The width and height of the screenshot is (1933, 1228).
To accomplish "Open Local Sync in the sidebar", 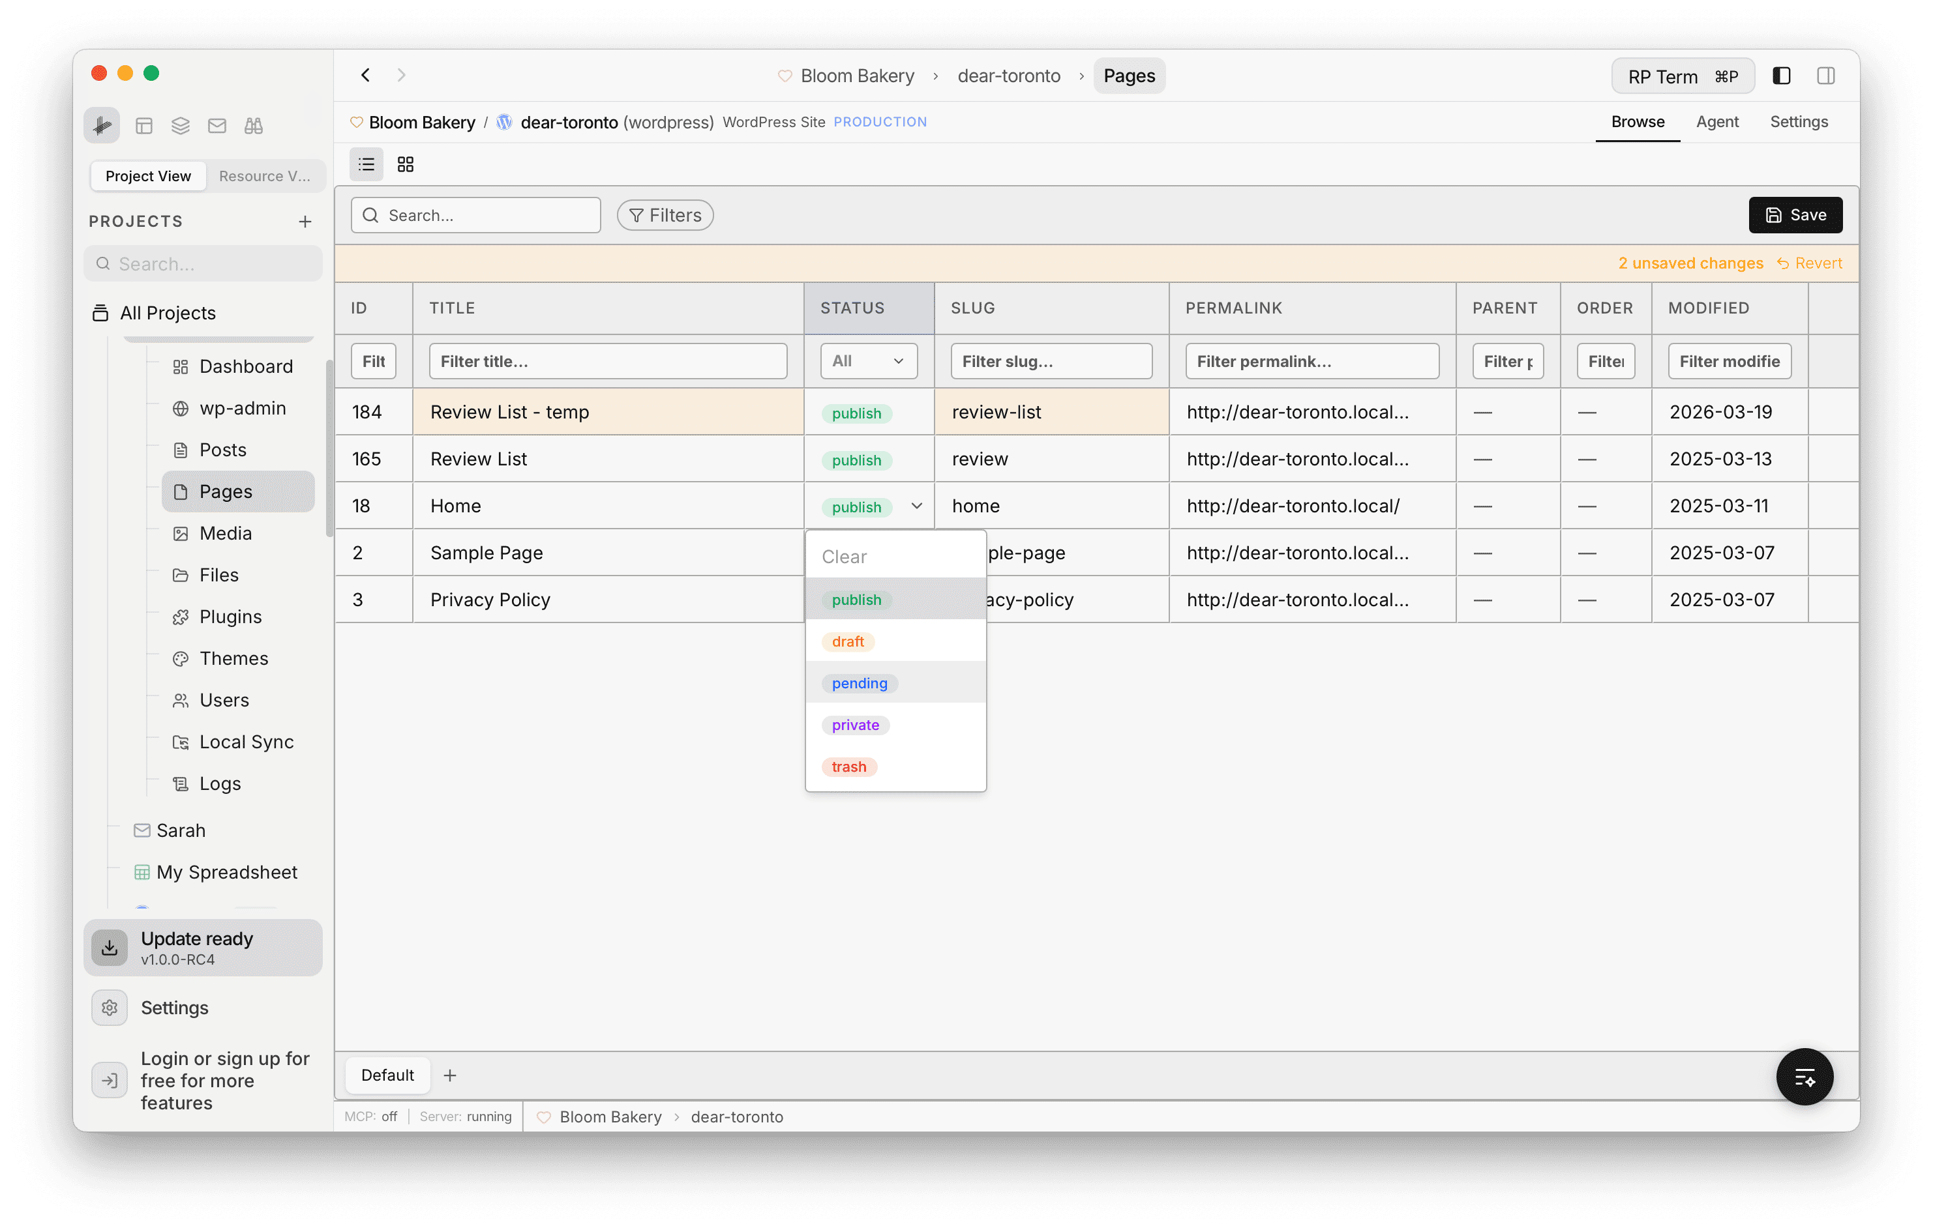I will (x=246, y=741).
